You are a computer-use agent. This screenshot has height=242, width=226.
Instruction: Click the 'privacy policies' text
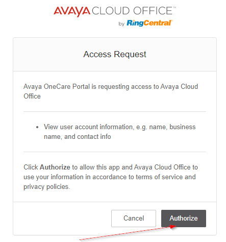(46, 187)
